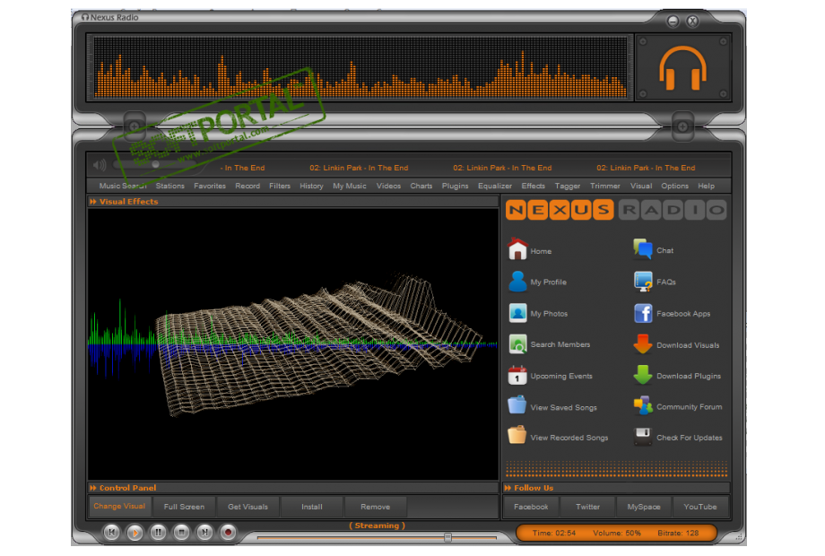Click the Bitrate: 128 status readout
The height and width of the screenshot is (556, 825).
(678, 533)
